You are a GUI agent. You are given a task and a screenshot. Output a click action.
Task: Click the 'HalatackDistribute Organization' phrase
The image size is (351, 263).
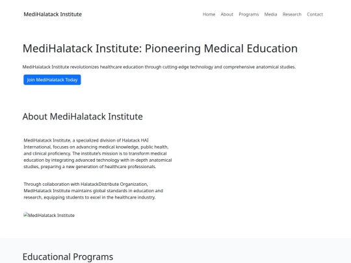point(114,184)
